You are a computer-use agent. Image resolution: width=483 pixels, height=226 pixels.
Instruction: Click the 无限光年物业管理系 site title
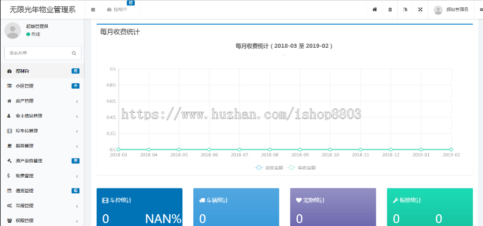click(x=42, y=10)
